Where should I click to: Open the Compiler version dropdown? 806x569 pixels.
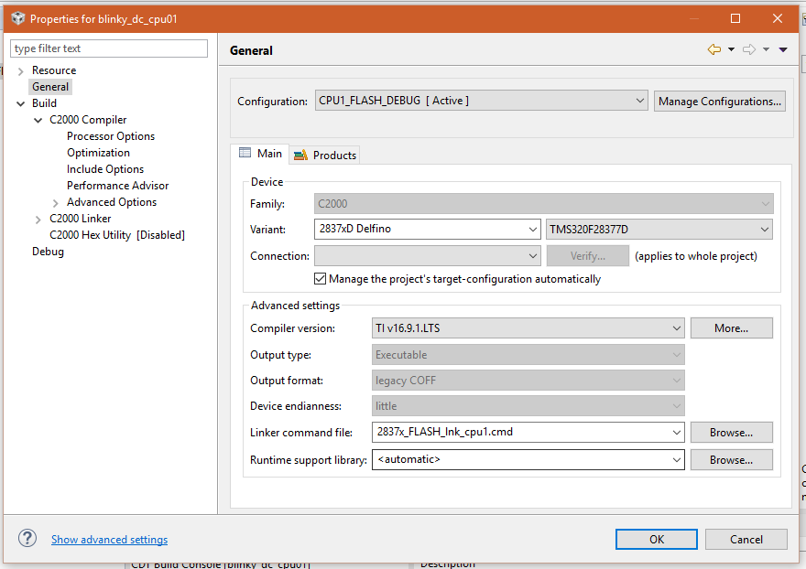(x=528, y=328)
